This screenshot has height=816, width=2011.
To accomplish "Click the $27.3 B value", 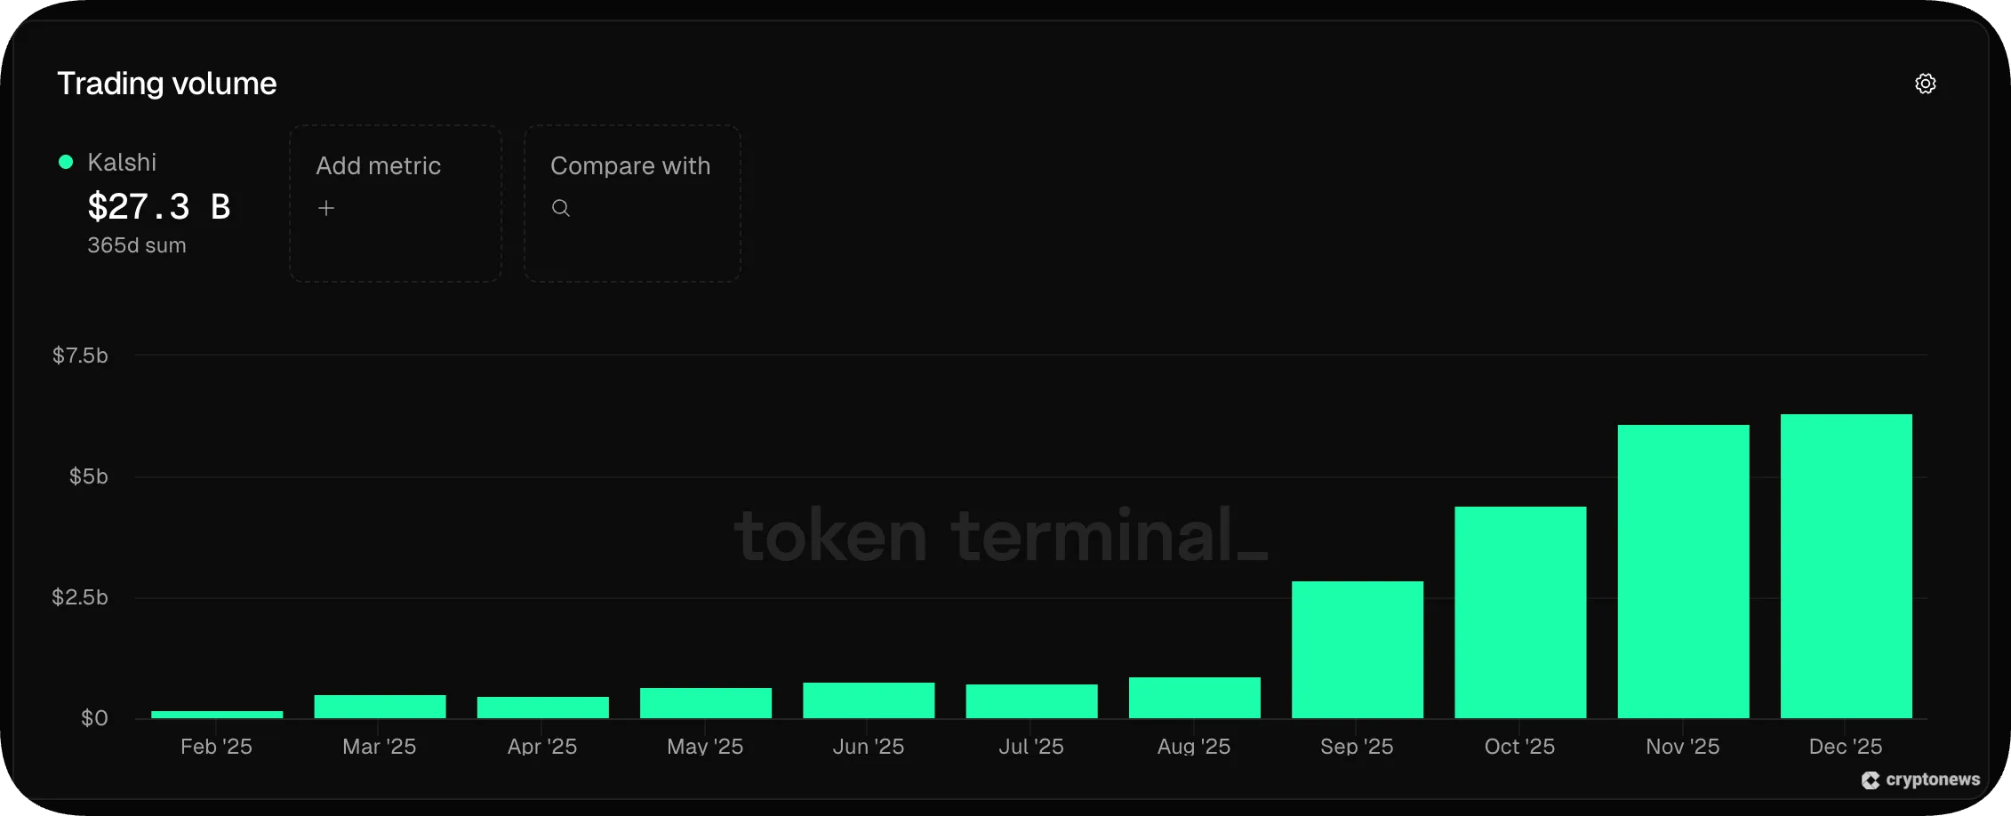I will coord(159,206).
